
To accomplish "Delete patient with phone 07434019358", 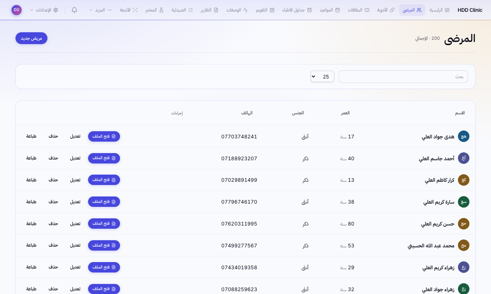I will point(53,267).
